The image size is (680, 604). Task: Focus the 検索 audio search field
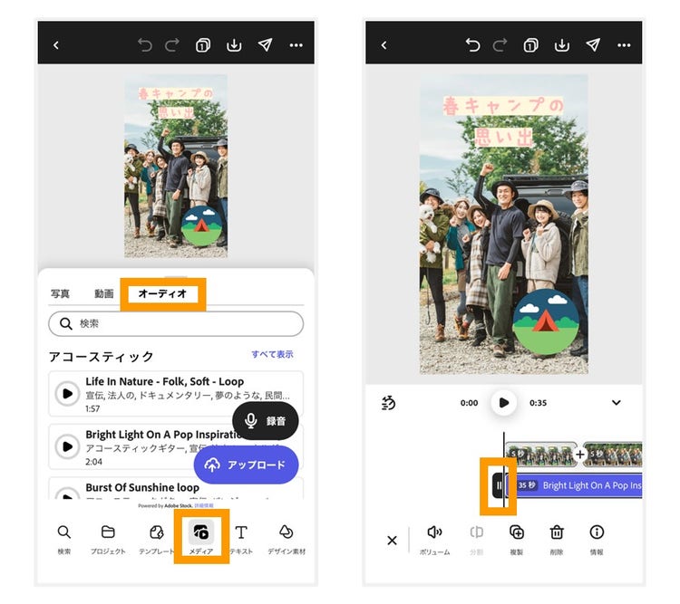[x=176, y=323]
